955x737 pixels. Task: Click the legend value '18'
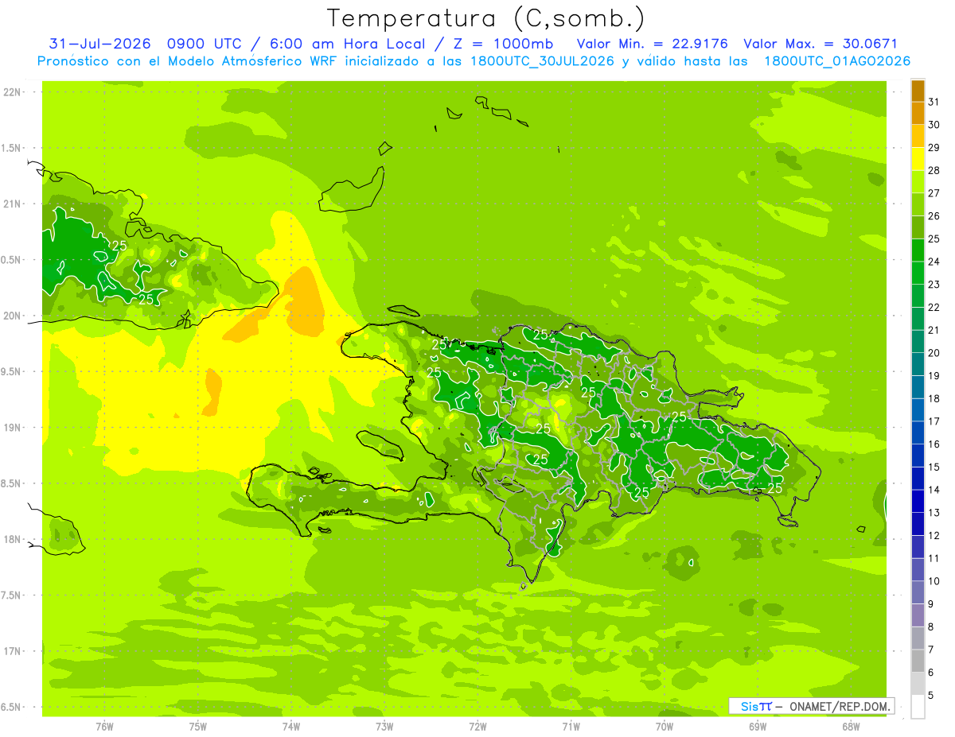934,398
